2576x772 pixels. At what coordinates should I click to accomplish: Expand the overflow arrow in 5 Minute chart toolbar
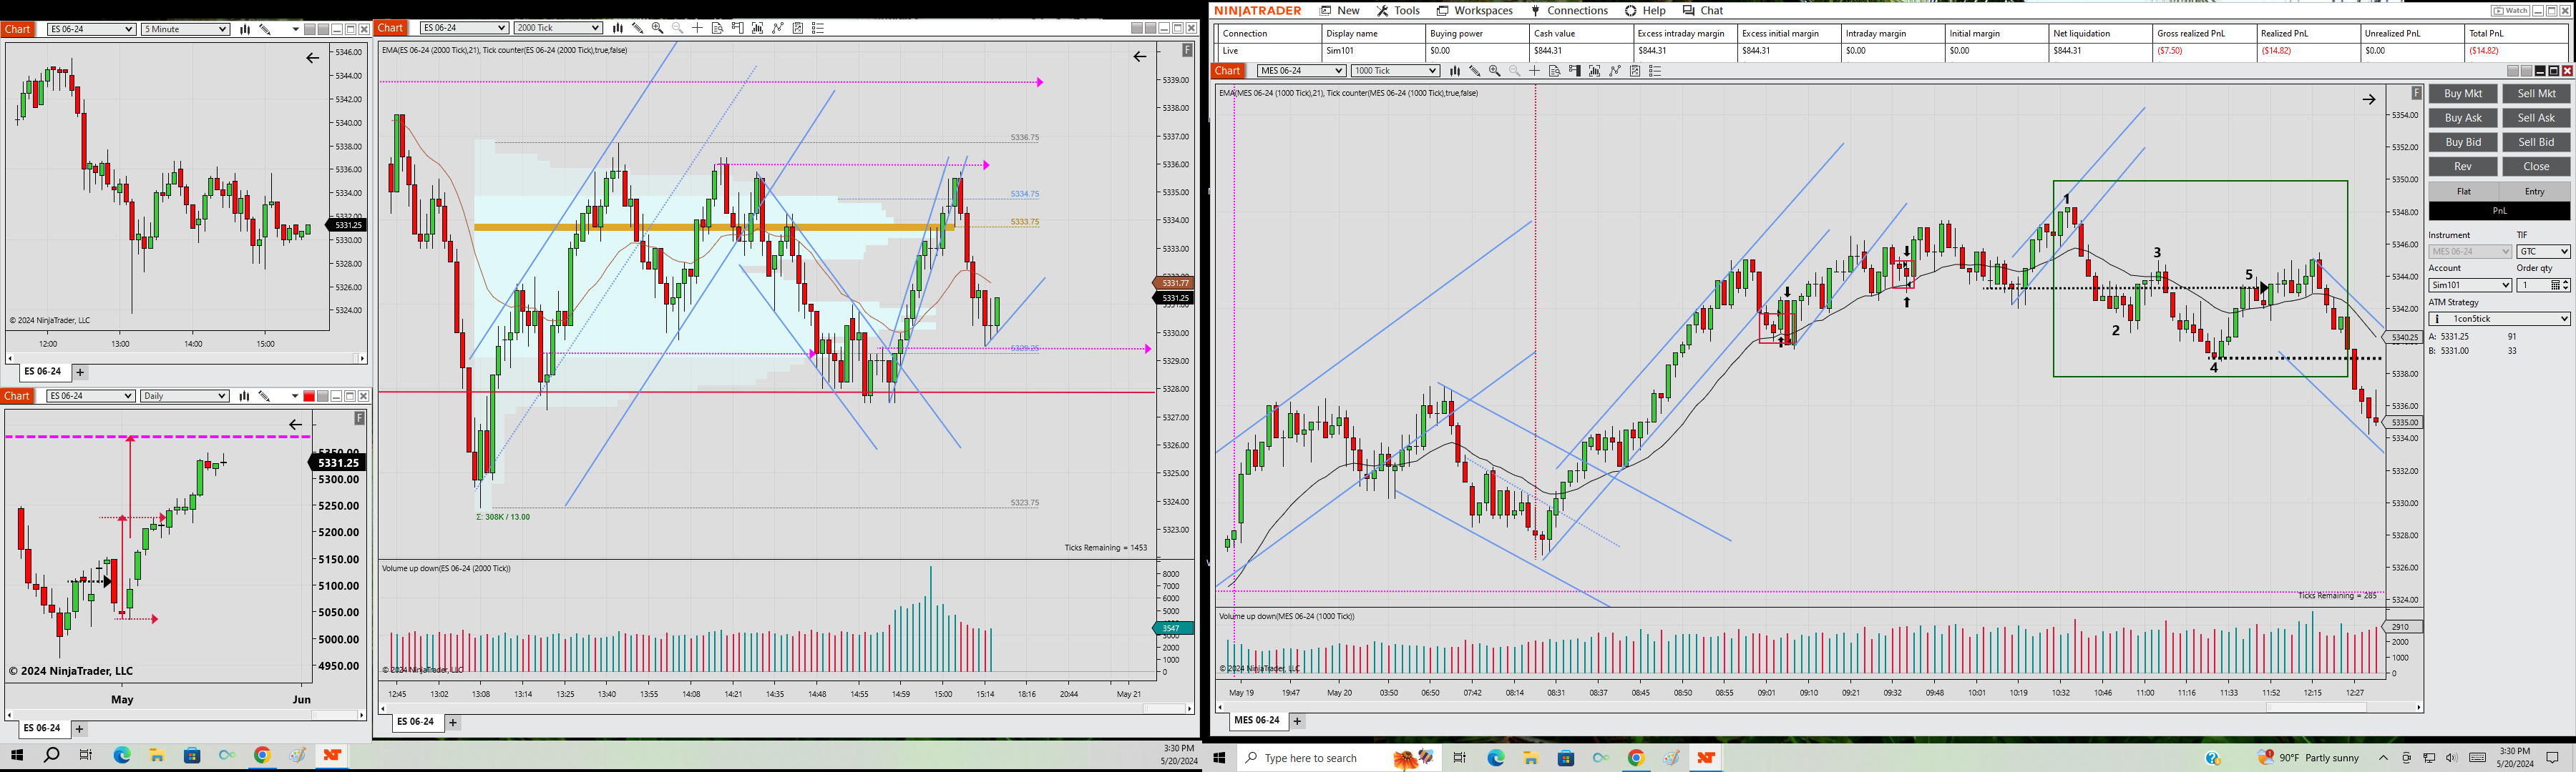295,30
